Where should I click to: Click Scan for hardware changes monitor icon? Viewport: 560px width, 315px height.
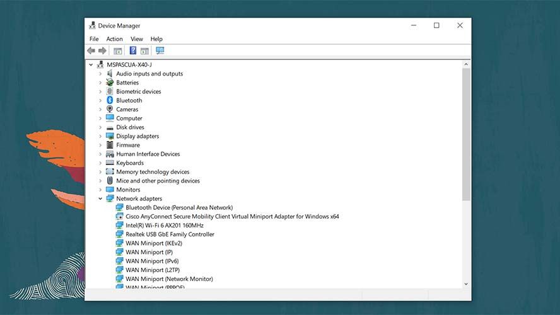(160, 50)
